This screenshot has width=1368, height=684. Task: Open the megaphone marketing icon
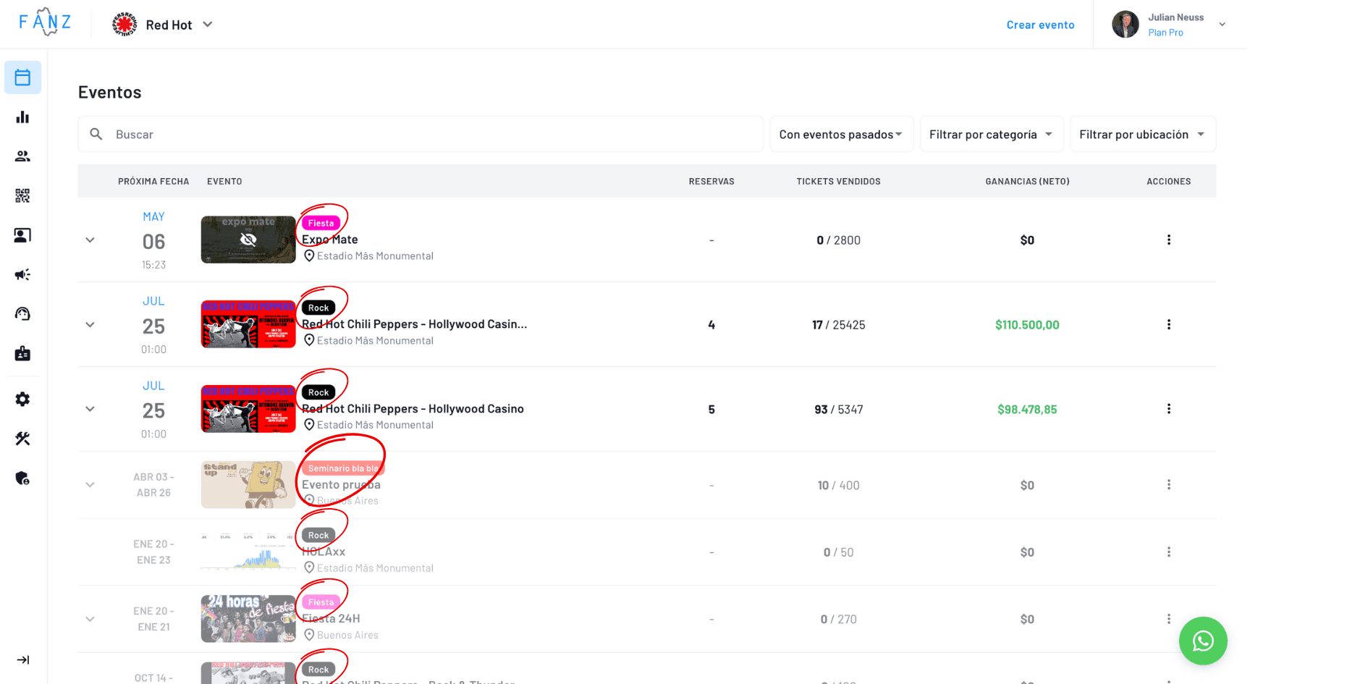[x=22, y=274]
